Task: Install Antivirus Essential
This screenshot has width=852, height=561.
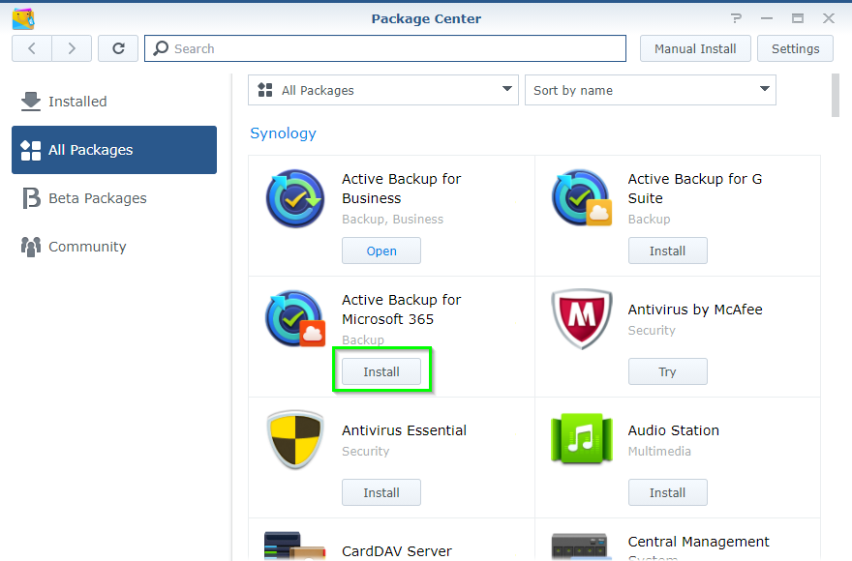Action: 381,492
